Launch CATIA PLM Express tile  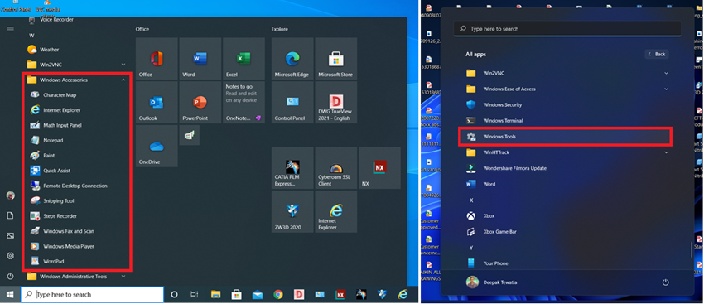tap(292, 167)
